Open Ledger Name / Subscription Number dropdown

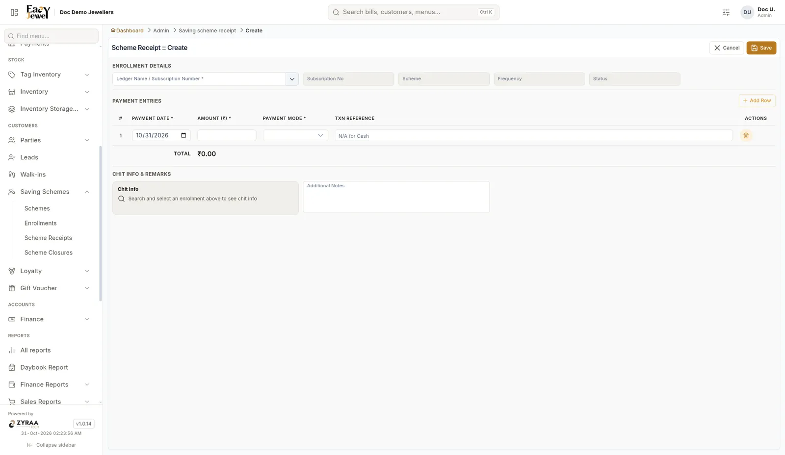tap(292, 79)
